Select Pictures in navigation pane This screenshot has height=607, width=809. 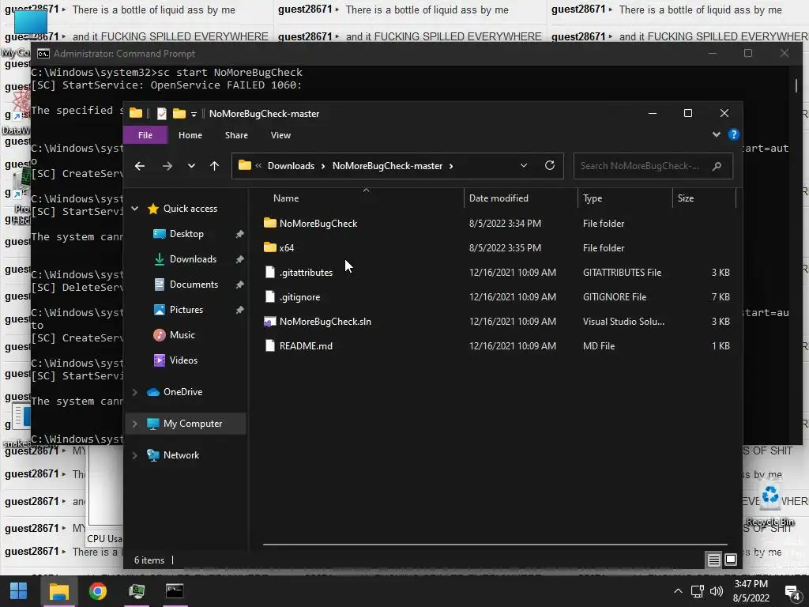click(x=186, y=310)
